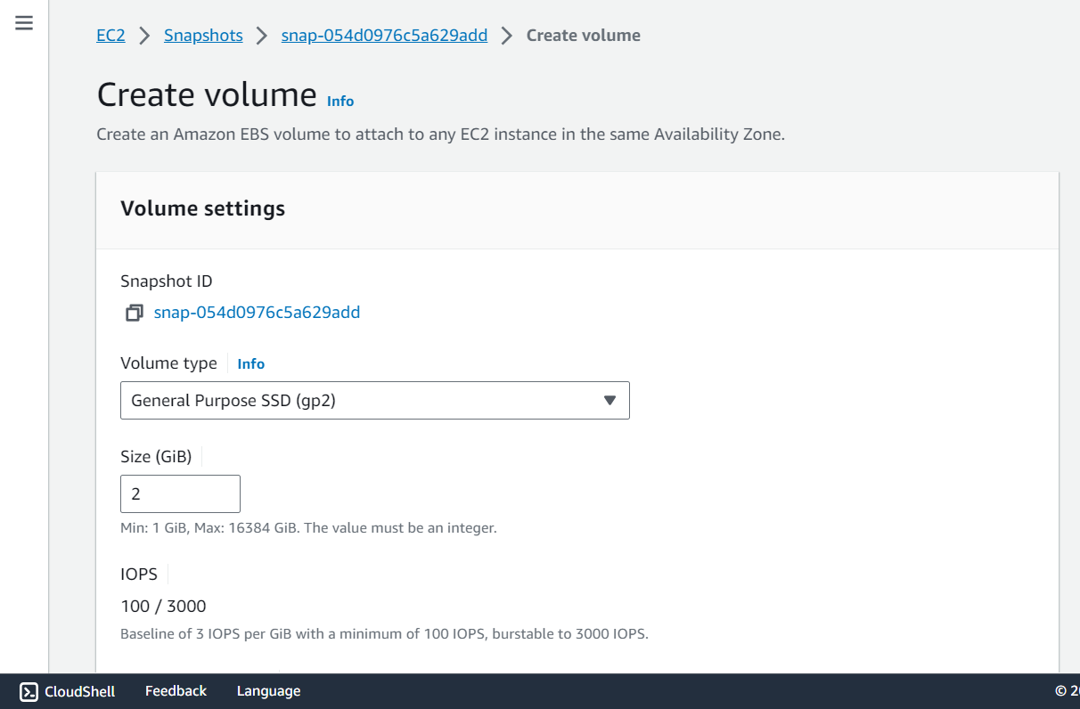
Task: Open the hamburger navigation menu
Action: pyautogui.click(x=24, y=23)
